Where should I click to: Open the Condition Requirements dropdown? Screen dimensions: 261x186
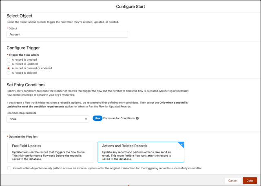pyautogui.click(x=48, y=119)
